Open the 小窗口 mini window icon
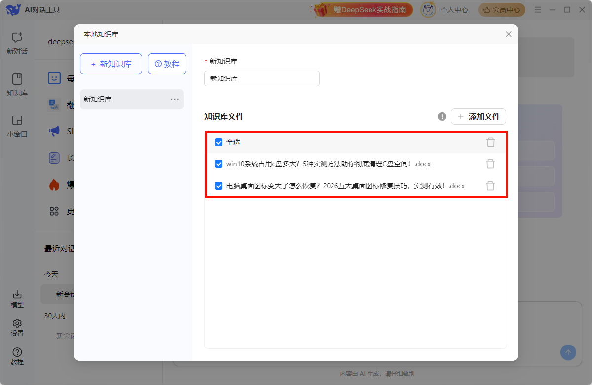Viewport: 592px width, 385px height. pos(17,120)
